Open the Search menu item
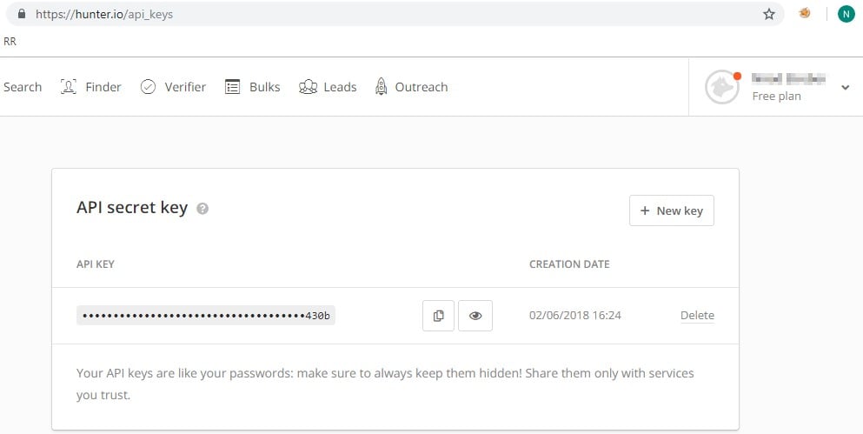This screenshot has width=863, height=434. point(23,87)
